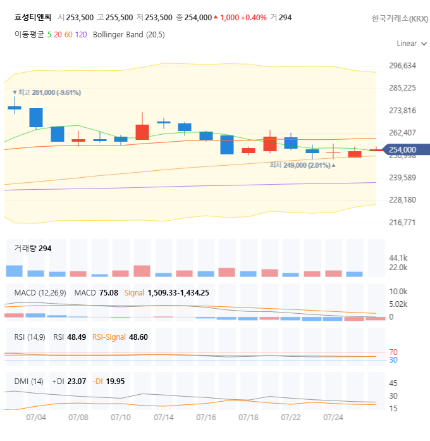Click the -DI value 19.95
This screenshot has width=430, height=441.
pyautogui.click(x=115, y=382)
